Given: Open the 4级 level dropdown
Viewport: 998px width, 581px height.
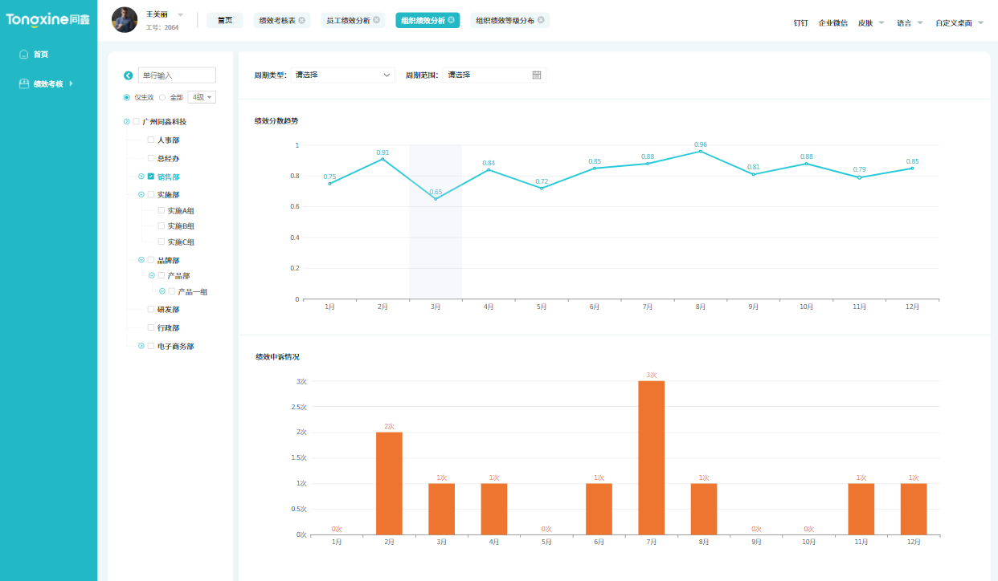Looking at the screenshot, I should point(201,97).
